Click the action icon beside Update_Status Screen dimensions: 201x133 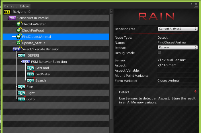(x=19, y=43)
